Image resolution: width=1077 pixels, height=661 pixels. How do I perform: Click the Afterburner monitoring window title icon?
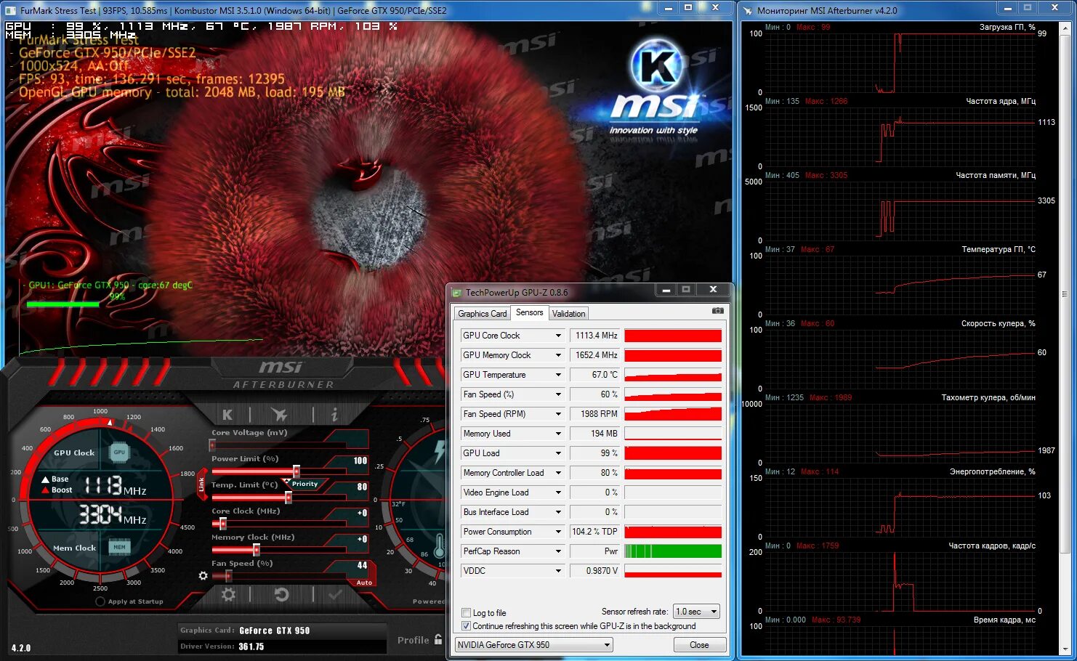coord(747,10)
